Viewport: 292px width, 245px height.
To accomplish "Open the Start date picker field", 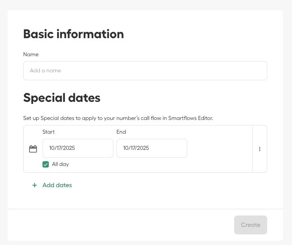I will tap(78, 148).
